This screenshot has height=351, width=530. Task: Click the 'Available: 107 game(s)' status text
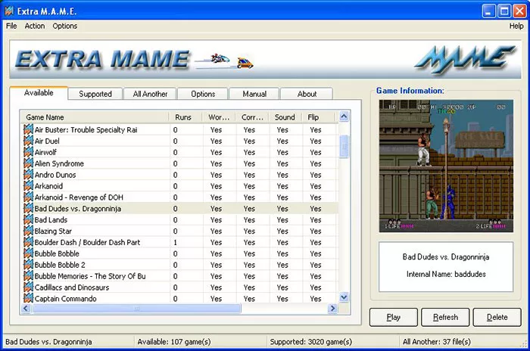point(173,342)
